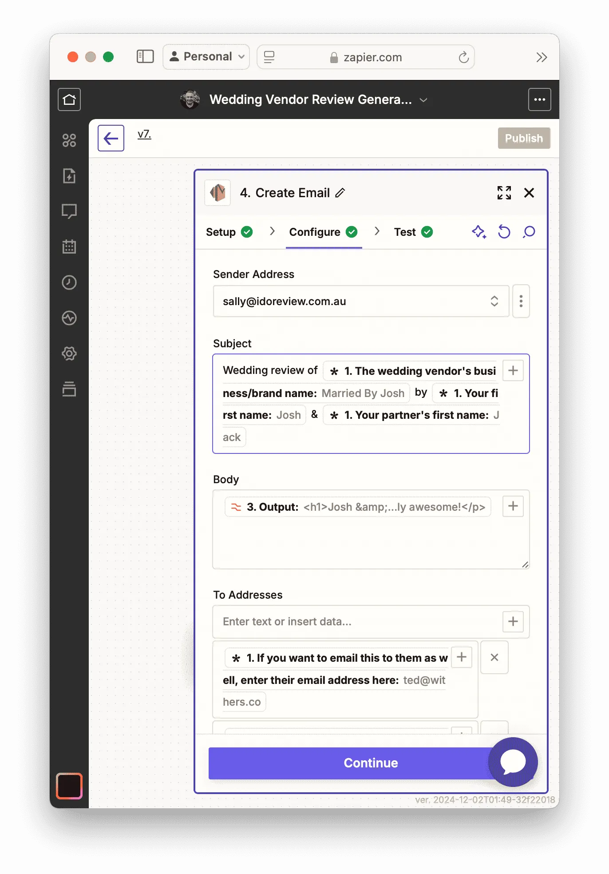The width and height of the screenshot is (609, 874).
Task: Show more browser toolbar items
Action: coord(542,57)
